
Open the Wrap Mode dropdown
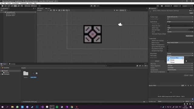pos(180,54)
